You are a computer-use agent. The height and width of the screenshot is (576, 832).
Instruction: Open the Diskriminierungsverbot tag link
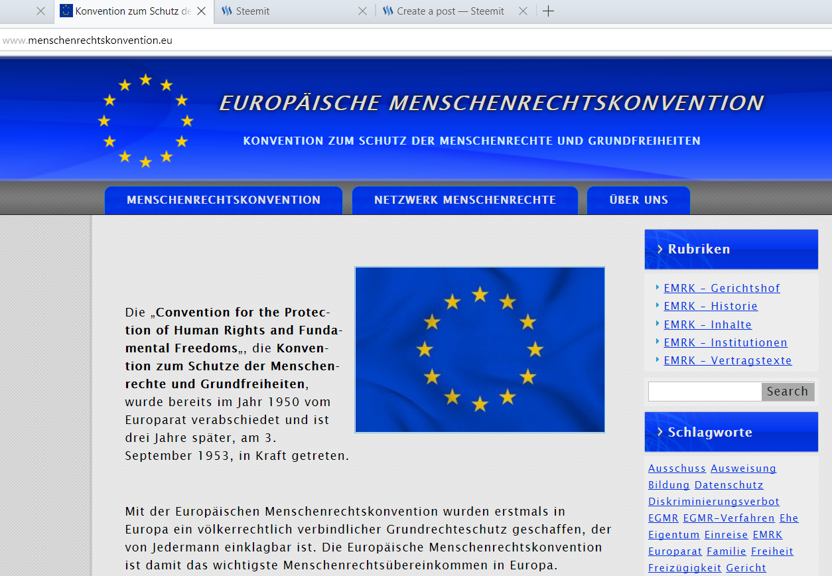coord(714,502)
